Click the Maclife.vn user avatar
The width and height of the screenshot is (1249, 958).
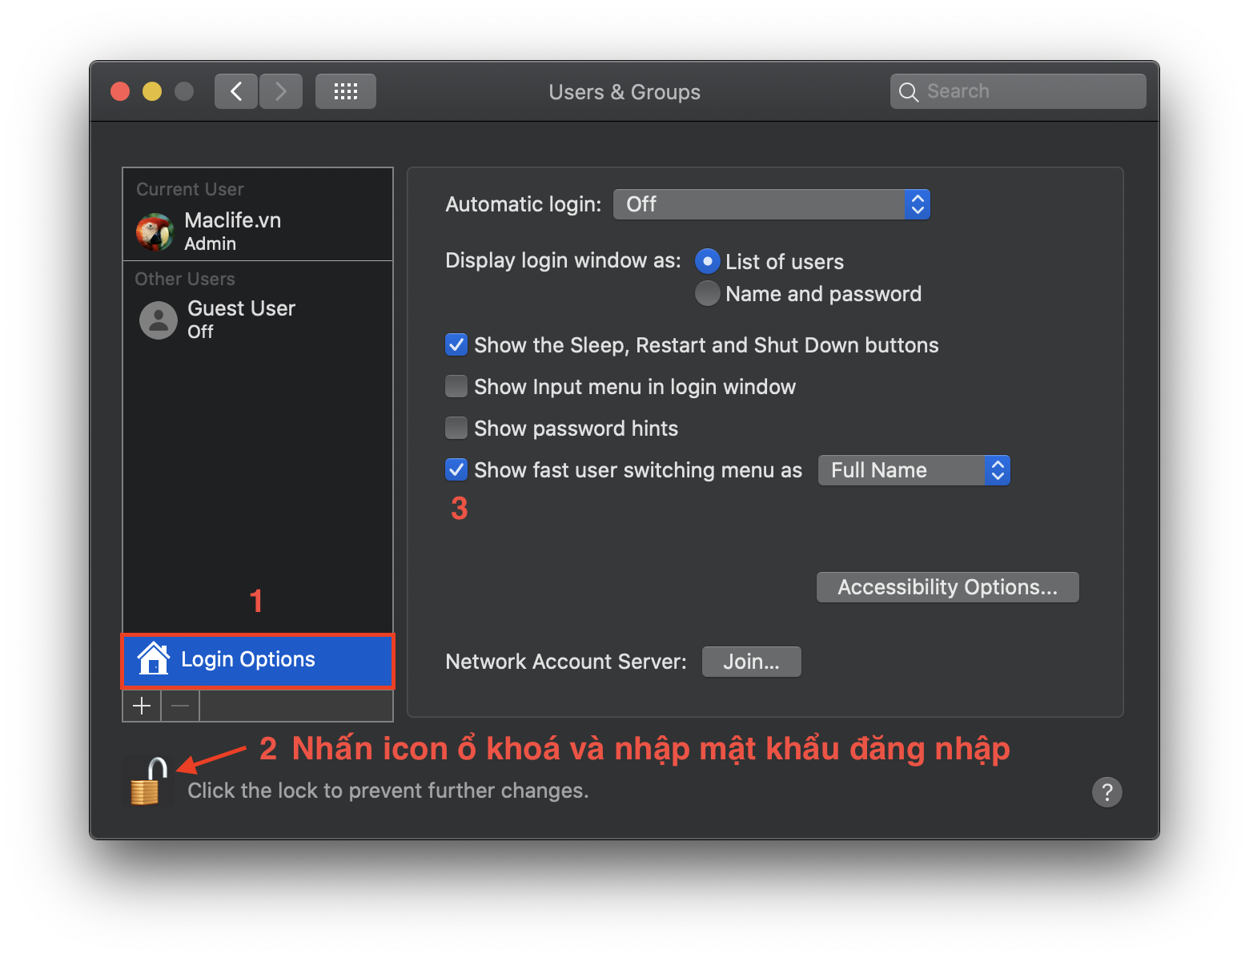point(155,231)
